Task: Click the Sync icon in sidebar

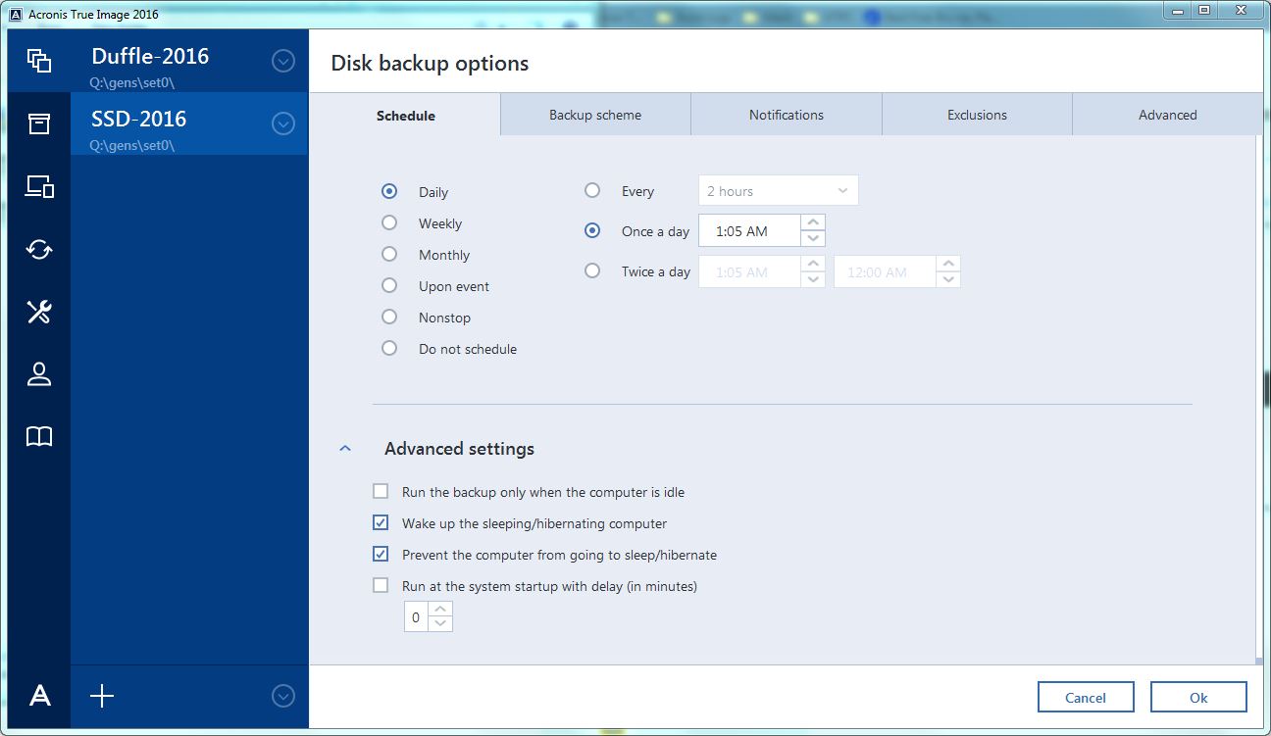Action: pyautogui.click(x=39, y=249)
